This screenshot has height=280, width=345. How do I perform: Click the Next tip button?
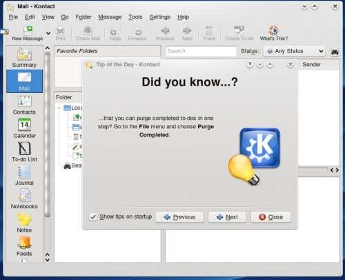[x=227, y=217]
